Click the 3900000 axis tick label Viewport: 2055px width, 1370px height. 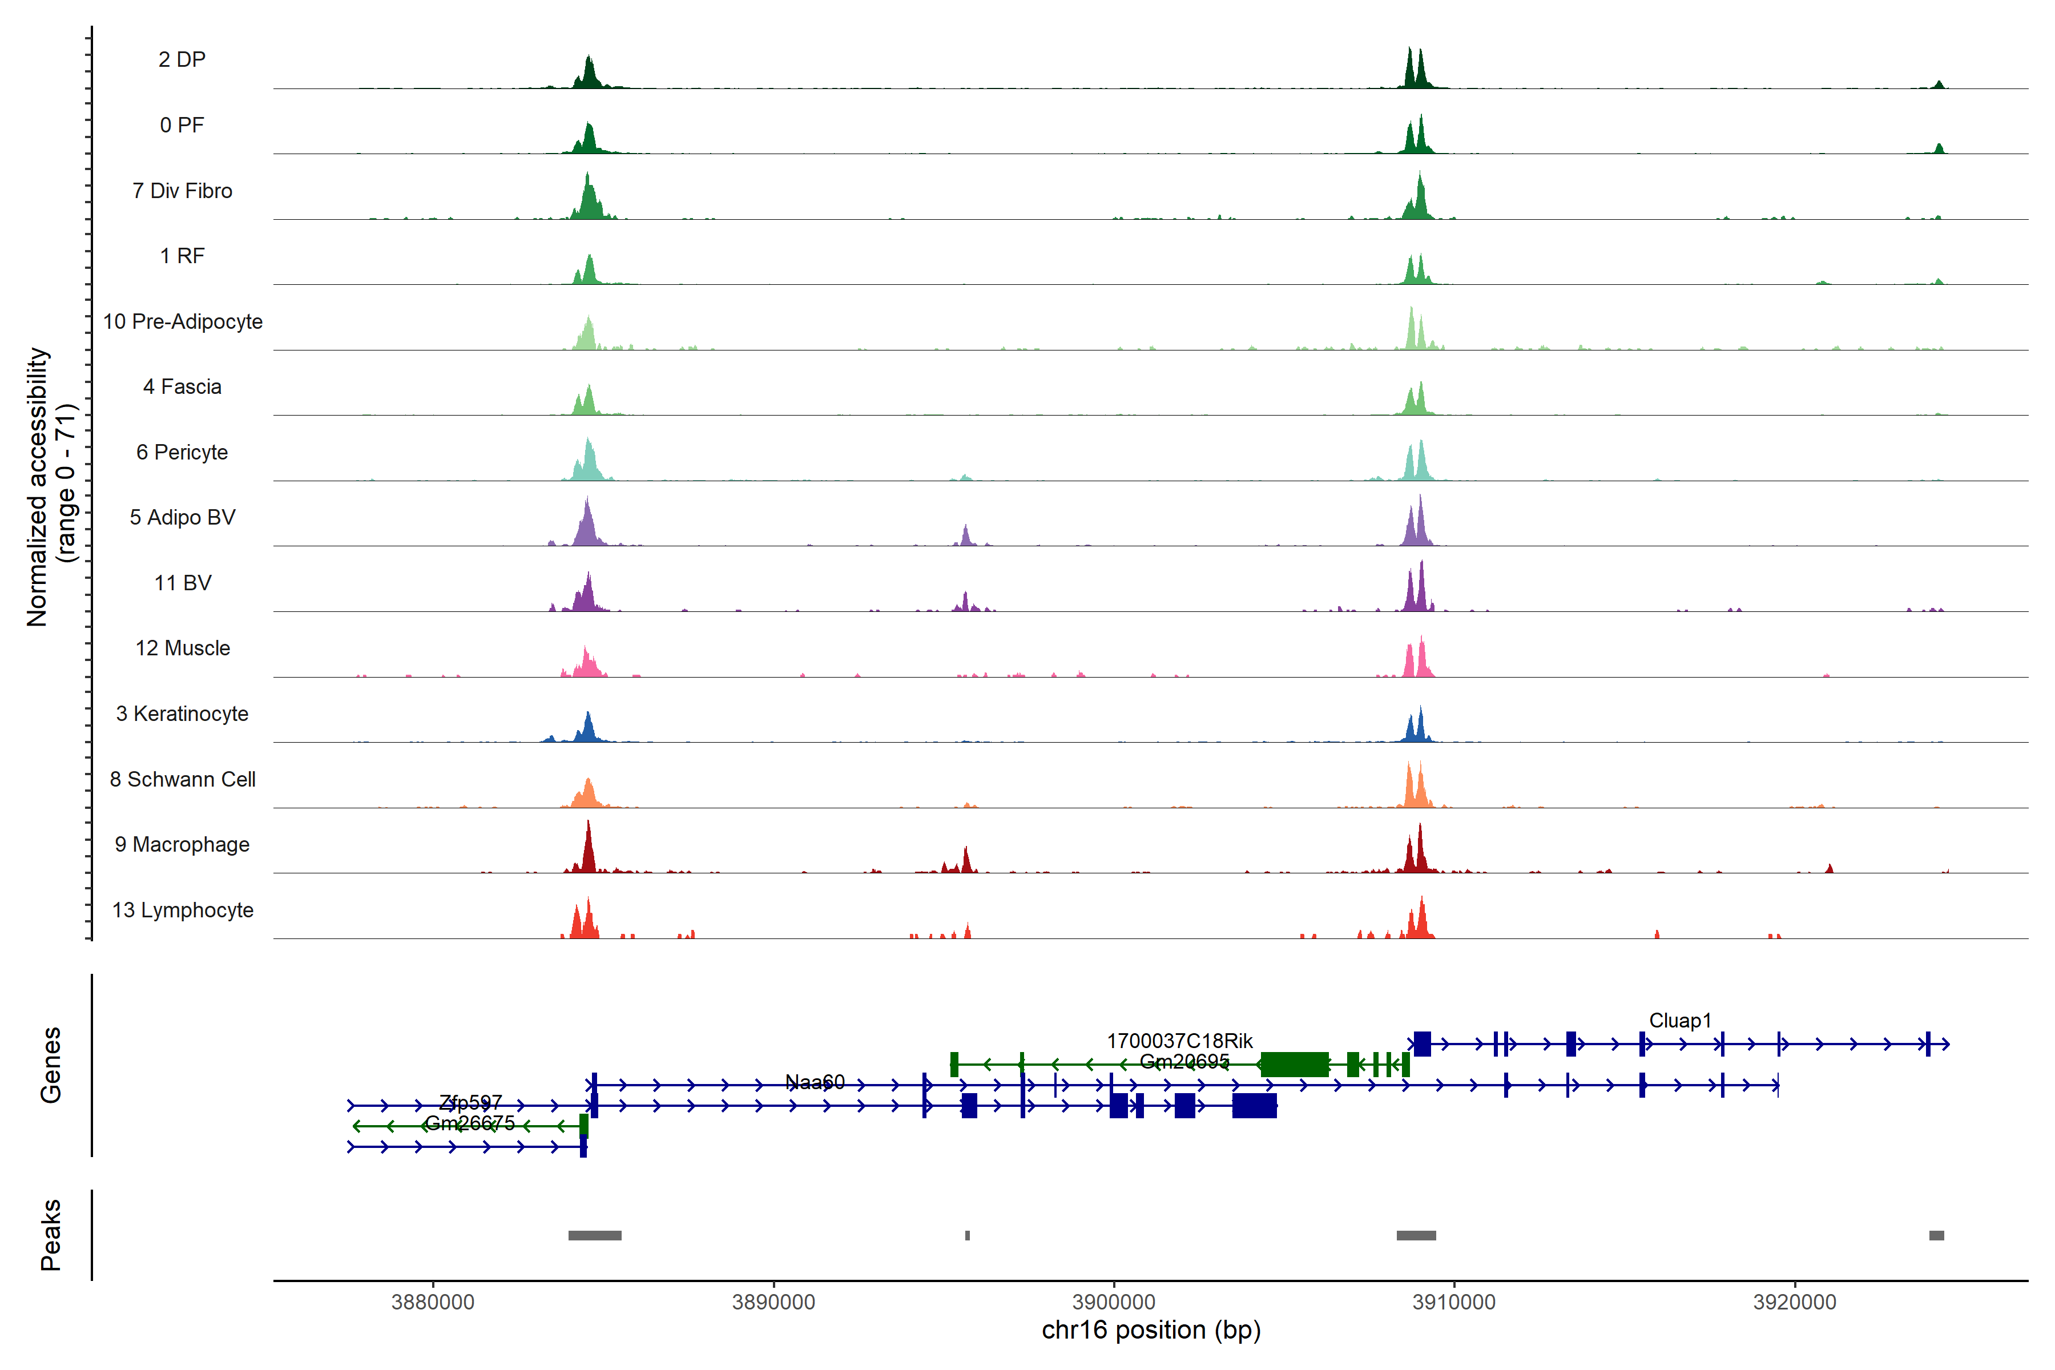pyautogui.click(x=1113, y=1302)
